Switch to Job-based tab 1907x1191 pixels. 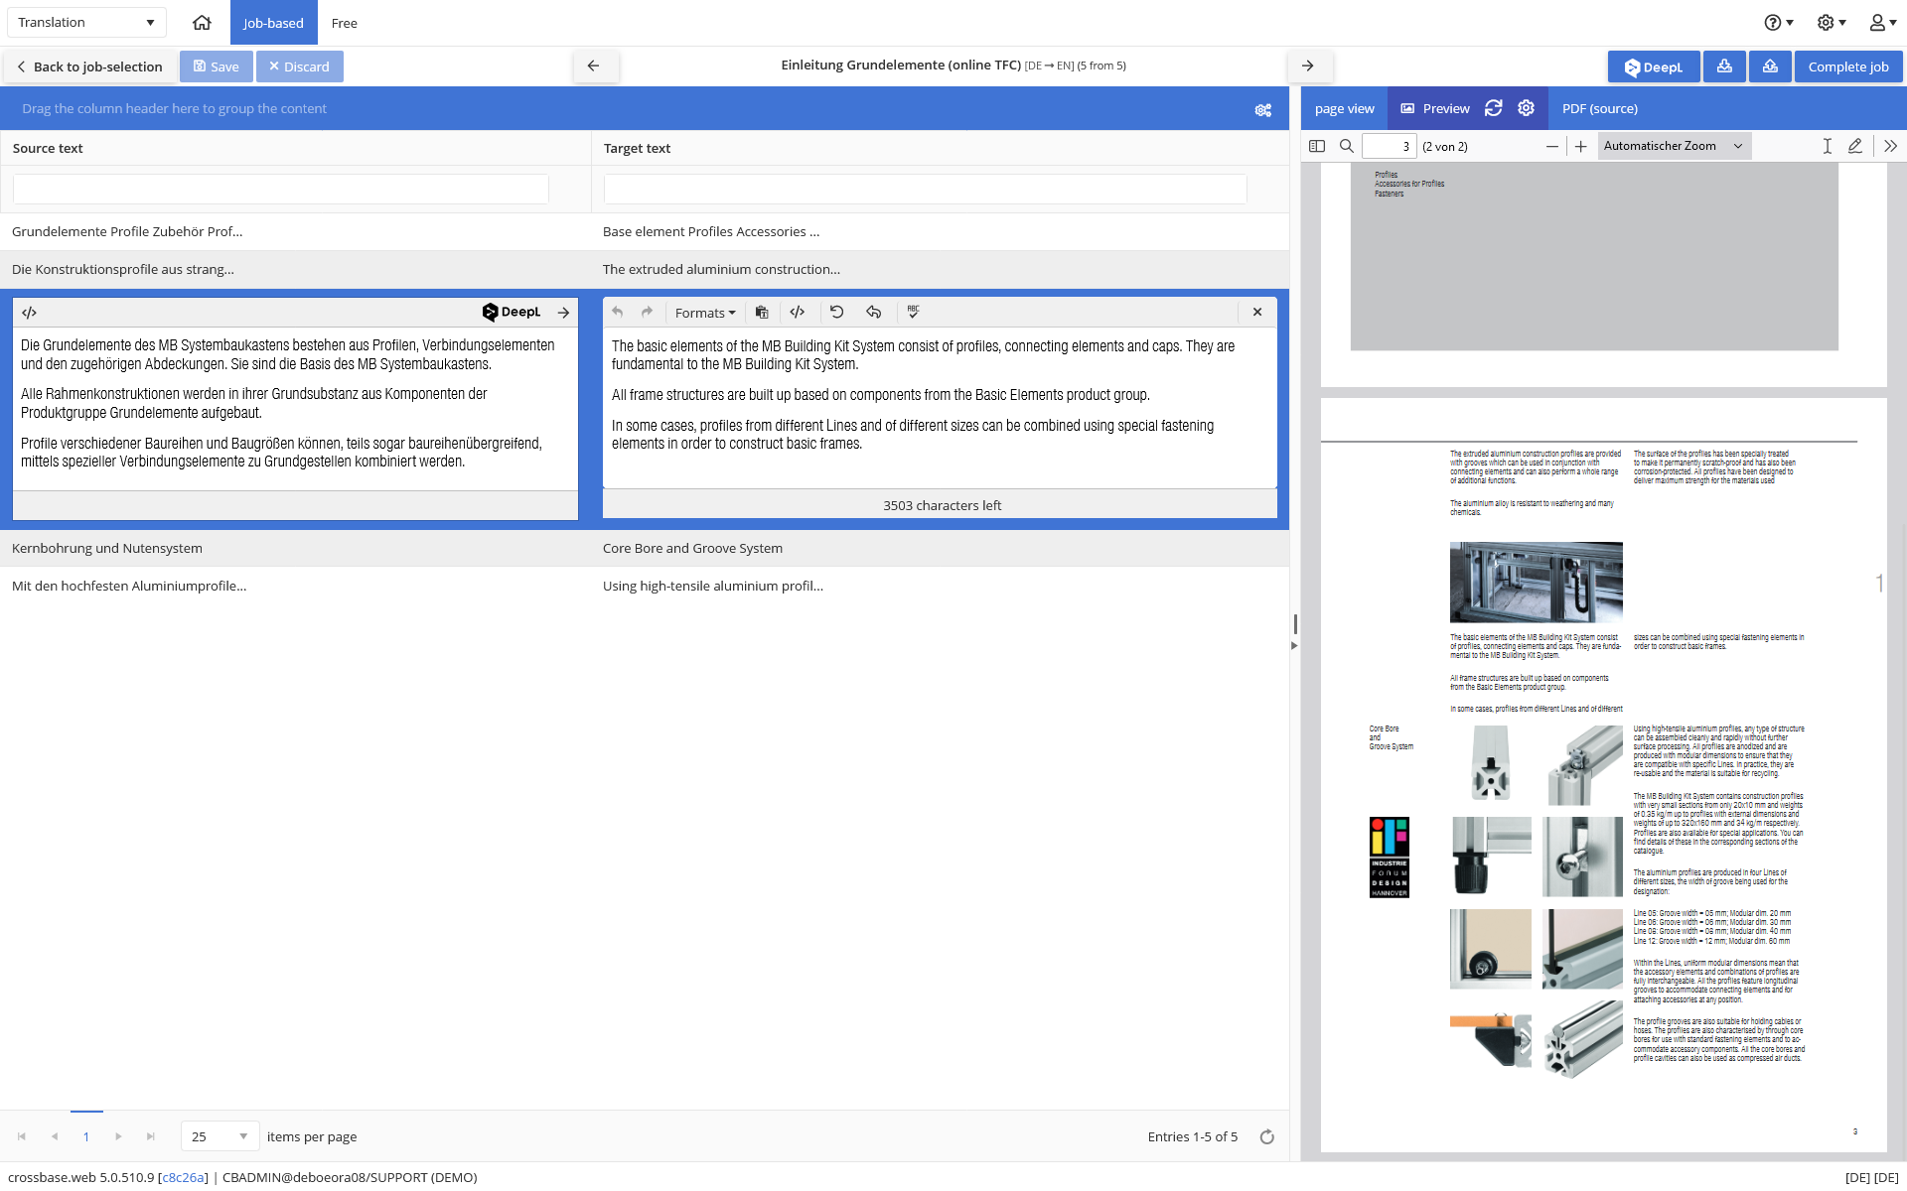coord(273,22)
